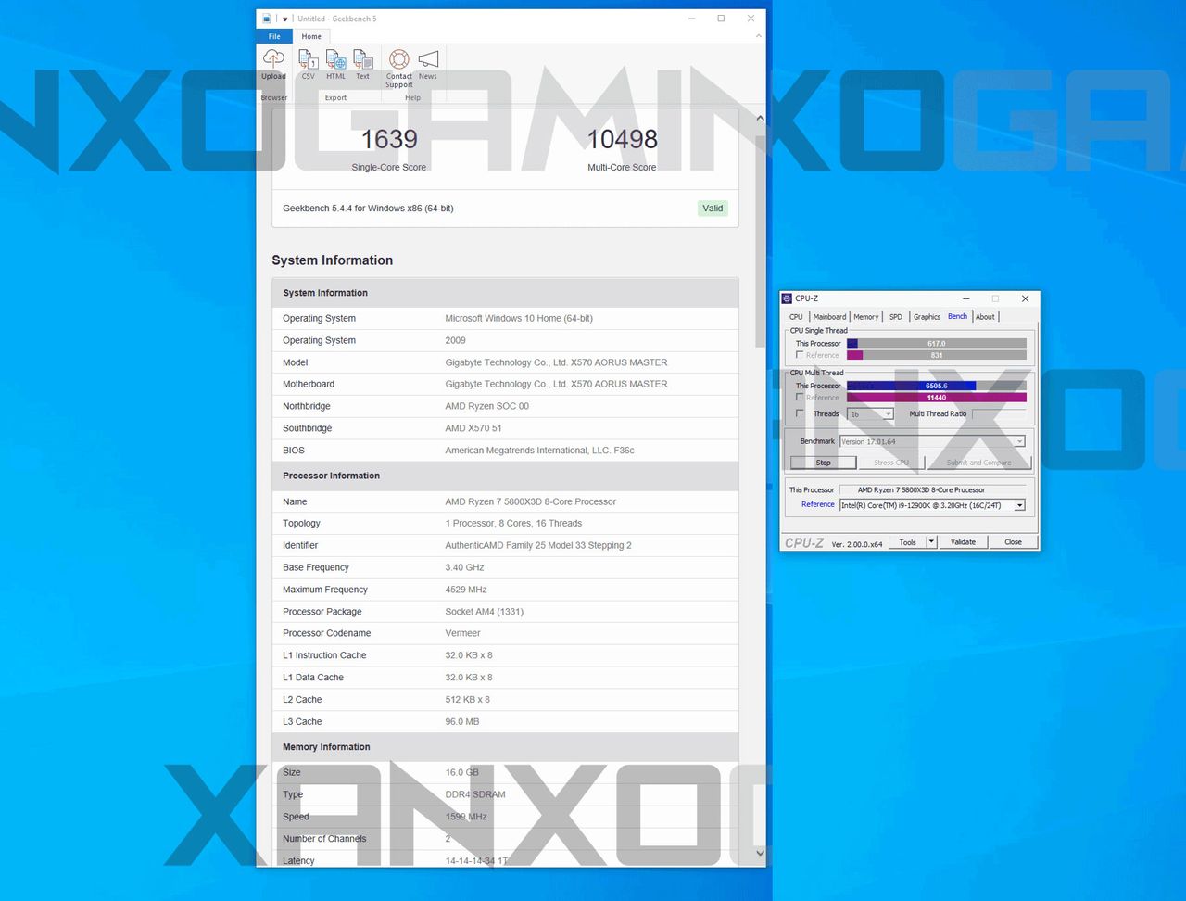
Task: Select the Bench tab in CPU-Z
Action: point(957,316)
